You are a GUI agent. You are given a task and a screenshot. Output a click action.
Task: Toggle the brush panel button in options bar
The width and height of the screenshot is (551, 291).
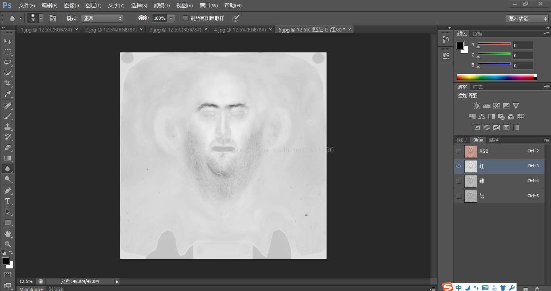click(x=53, y=18)
